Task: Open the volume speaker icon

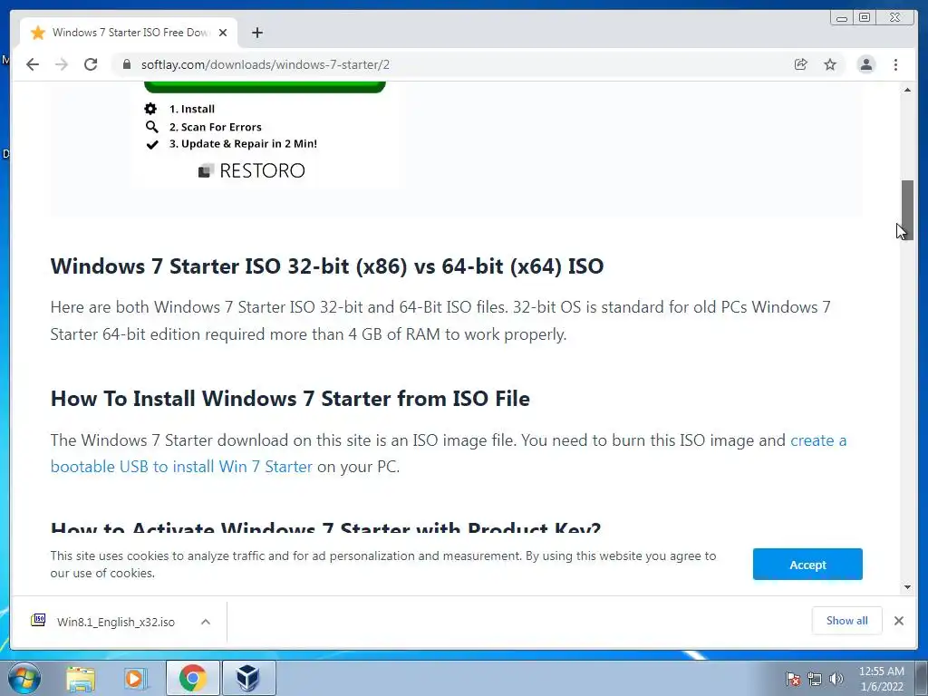Action: pyautogui.click(x=836, y=679)
